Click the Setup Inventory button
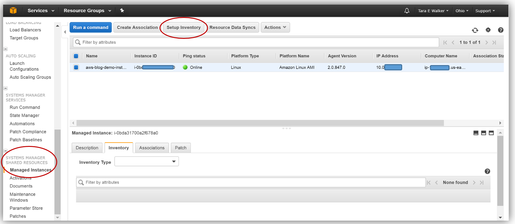Screen dimensions: 515x224 click(x=184, y=27)
